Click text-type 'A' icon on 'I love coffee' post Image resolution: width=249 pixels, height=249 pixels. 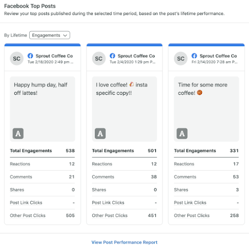coord(100,134)
